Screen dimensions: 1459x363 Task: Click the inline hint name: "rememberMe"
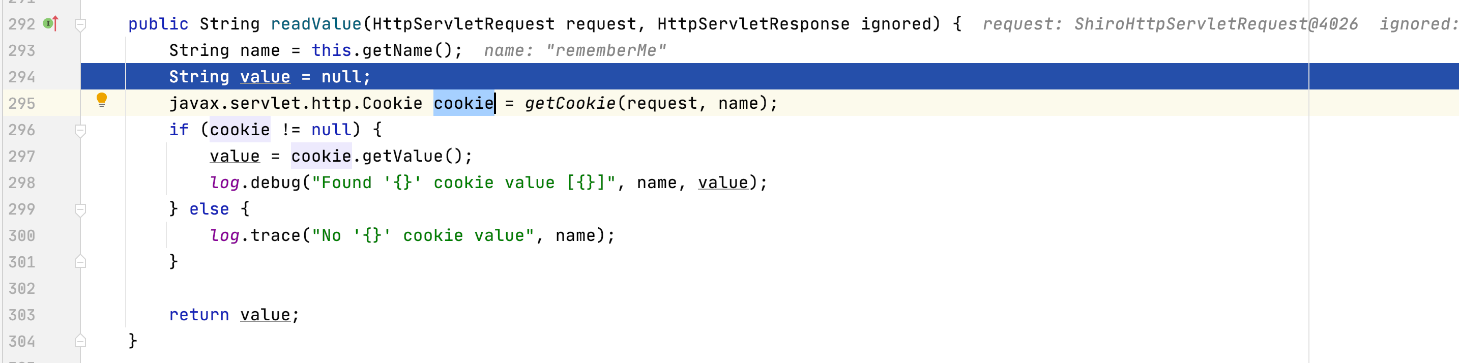pyautogui.click(x=575, y=51)
